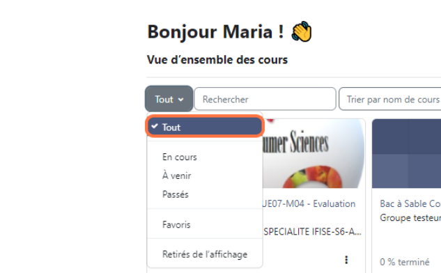
Task: Select the Passés filter option
Action: click(x=176, y=194)
